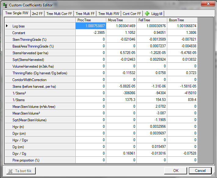Open the Cont Corr FF tab
The height and width of the screenshot is (178, 217).
click(x=132, y=13)
